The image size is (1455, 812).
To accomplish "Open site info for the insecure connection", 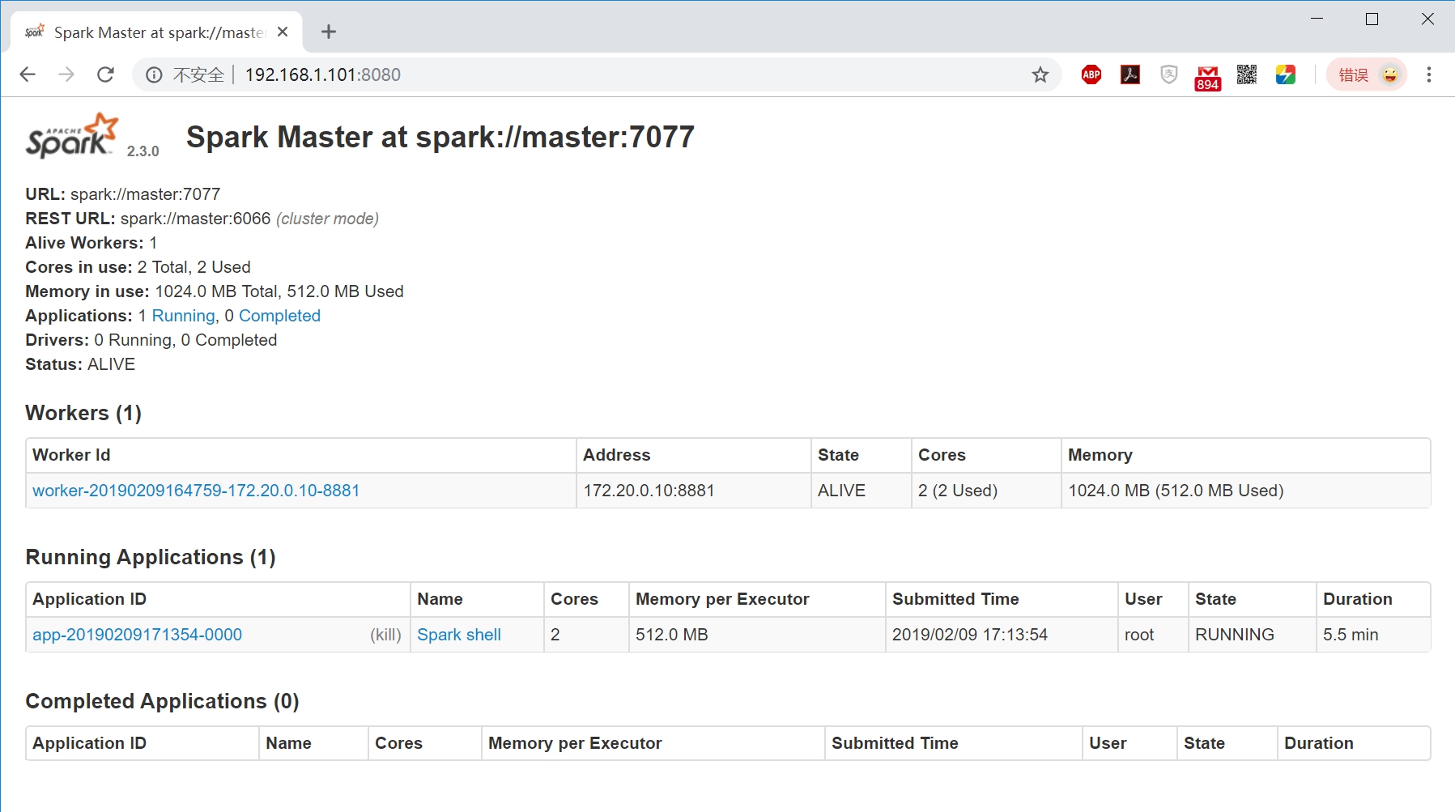I will [154, 75].
